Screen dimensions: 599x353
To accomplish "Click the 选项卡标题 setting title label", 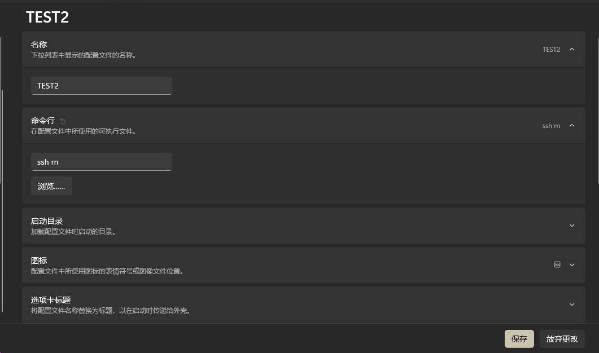I will click(x=51, y=300).
